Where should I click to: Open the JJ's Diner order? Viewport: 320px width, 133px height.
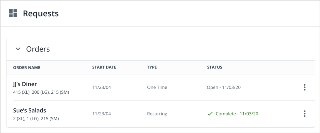tap(25, 84)
